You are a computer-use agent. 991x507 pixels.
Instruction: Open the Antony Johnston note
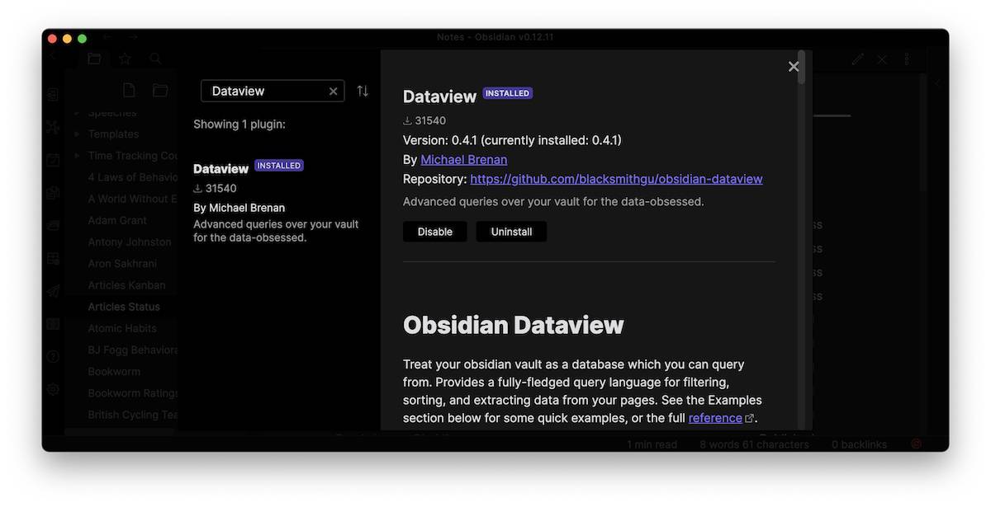pos(130,242)
